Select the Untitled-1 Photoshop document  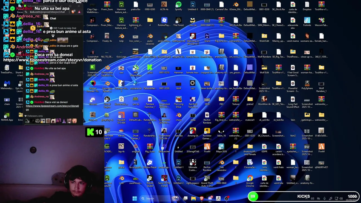[x=178, y=164]
